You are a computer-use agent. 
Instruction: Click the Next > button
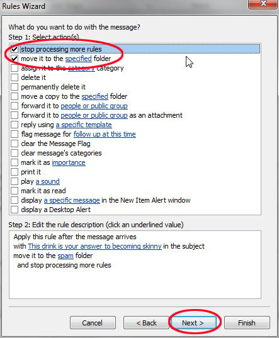193,323
